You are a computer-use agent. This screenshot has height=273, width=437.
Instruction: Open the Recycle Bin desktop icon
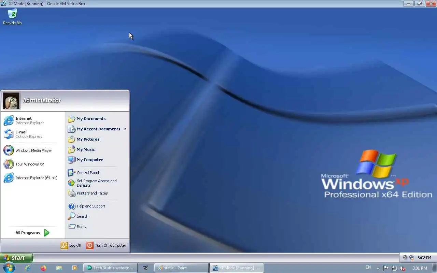[x=12, y=17]
